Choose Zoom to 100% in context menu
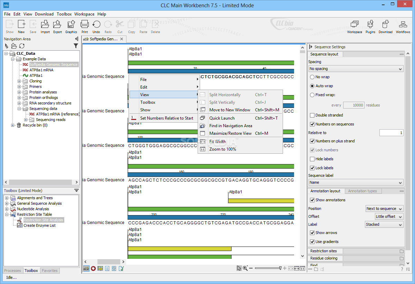This screenshot has height=284, width=415. [240, 149]
